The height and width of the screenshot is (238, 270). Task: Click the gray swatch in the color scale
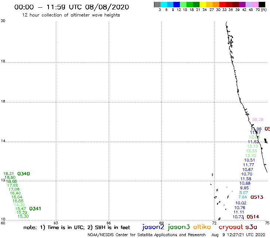[157, 4]
